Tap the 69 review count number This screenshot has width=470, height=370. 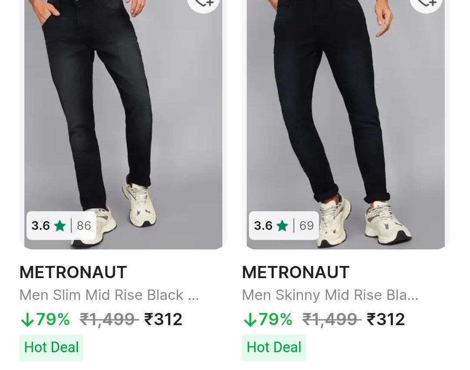click(306, 225)
